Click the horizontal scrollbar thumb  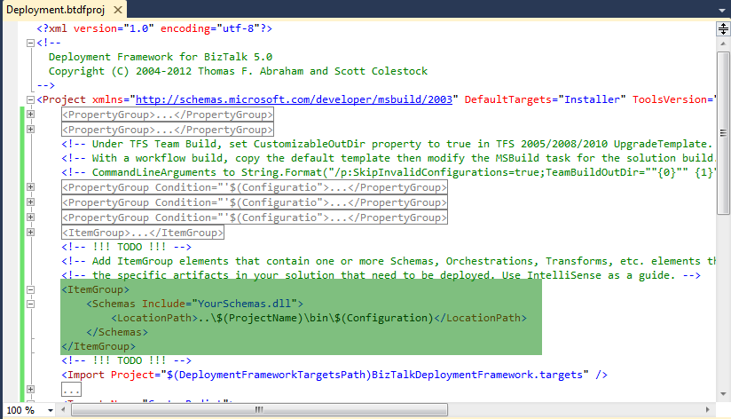tap(259, 409)
